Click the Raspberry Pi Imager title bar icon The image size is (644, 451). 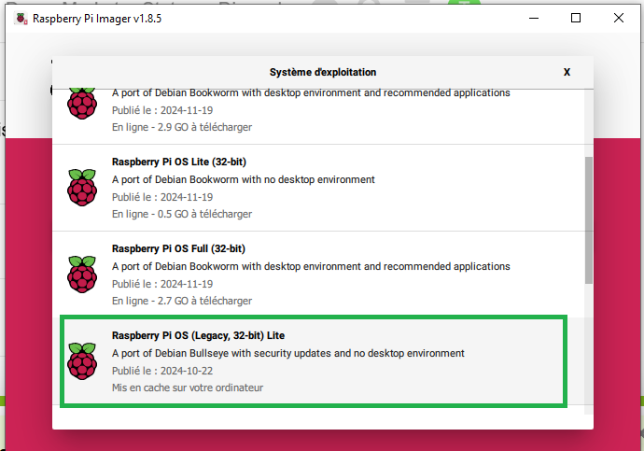point(21,19)
